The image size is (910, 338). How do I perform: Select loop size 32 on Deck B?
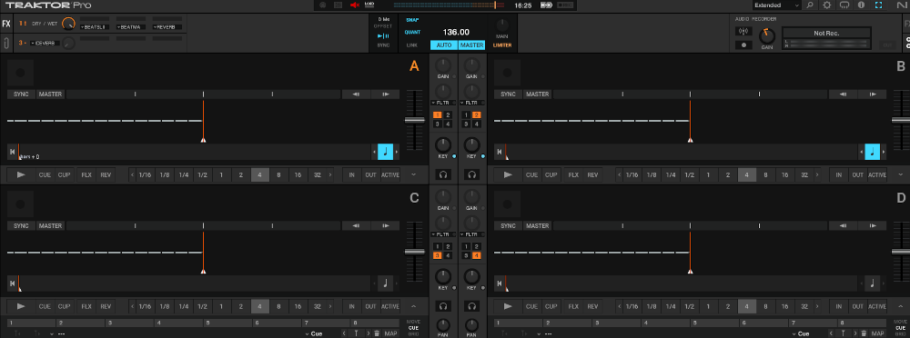pyautogui.click(x=804, y=174)
